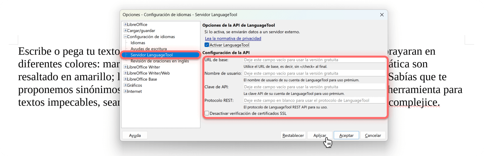Select Servidor LanguageTool tree item
The height and width of the screenshot is (156, 484).
point(152,55)
